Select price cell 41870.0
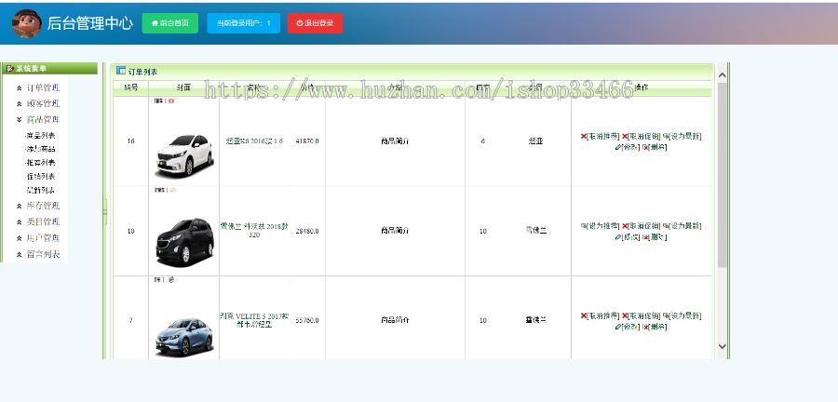Image resolution: width=838 pixels, height=402 pixels. pos(307,141)
